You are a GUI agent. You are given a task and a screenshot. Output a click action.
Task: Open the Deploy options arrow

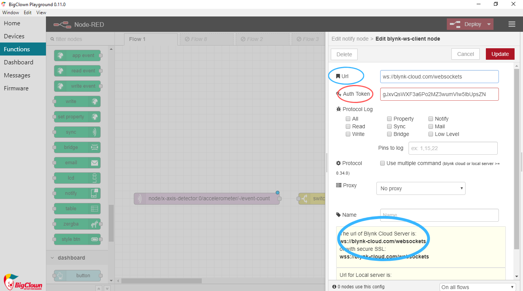[489, 24]
